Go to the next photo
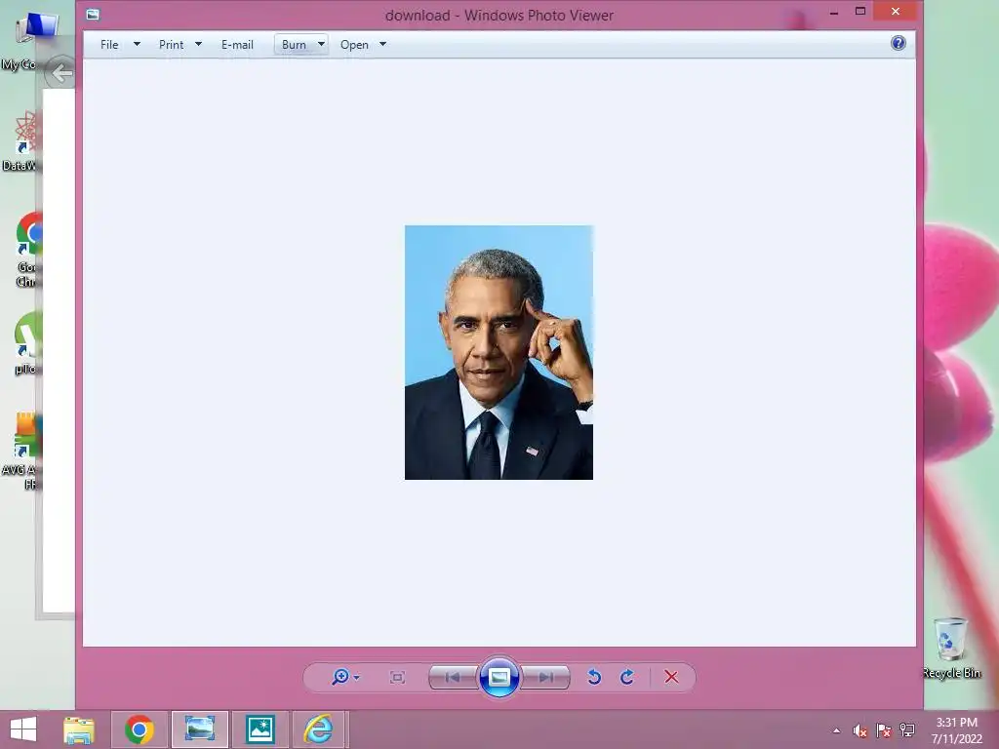999x749 pixels. (545, 677)
